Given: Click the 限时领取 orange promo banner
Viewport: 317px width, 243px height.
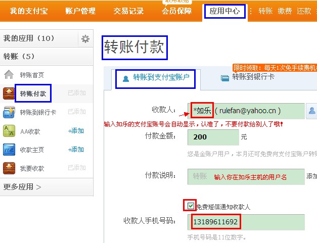Looking at the screenshot, I should (275, 68).
